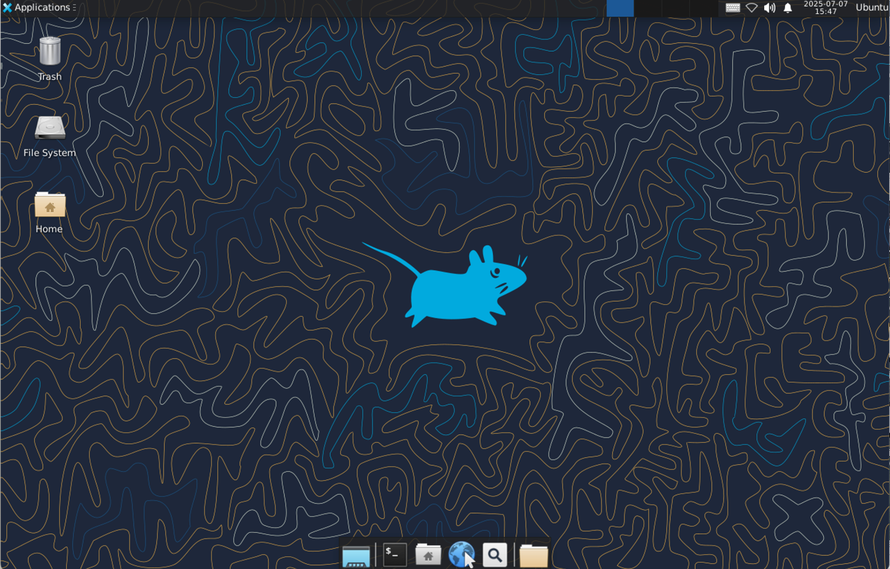Open the Application Finder magnifier icon
890x569 pixels.
click(494, 555)
